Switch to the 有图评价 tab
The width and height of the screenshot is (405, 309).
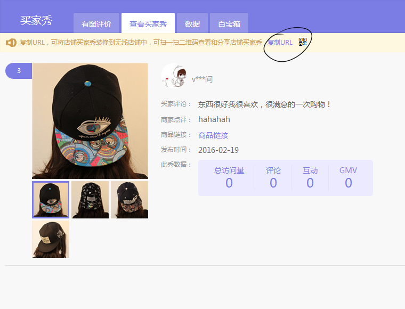point(96,24)
